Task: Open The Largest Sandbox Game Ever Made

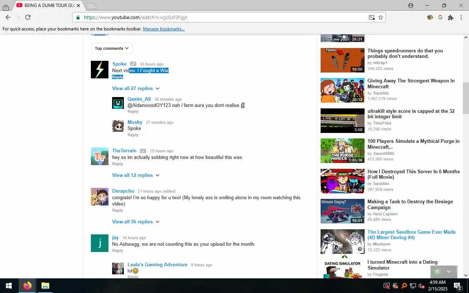Action: (411, 235)
